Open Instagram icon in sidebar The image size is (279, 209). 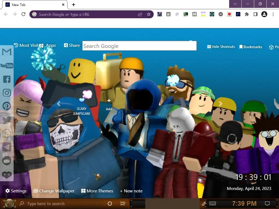point(7,93)
